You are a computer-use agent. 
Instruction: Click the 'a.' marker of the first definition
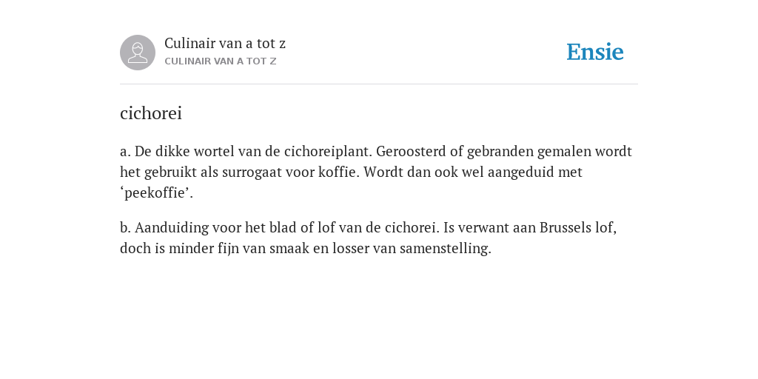(x=125, y=151)
